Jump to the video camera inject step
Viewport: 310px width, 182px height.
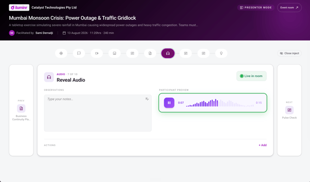click(97, 53)
